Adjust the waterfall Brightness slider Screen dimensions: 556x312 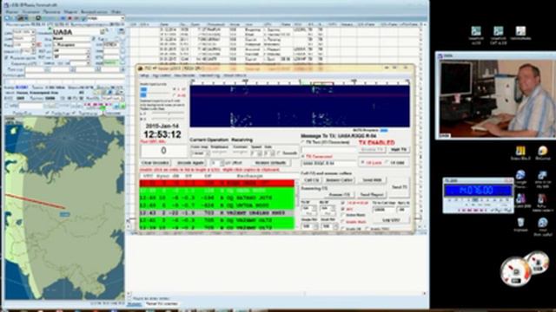click(220, 153)
